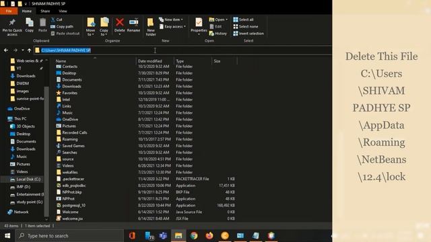Go back to previous folder
The width and height of the screenshot is (431, 242).
click(x=6, y=50)
